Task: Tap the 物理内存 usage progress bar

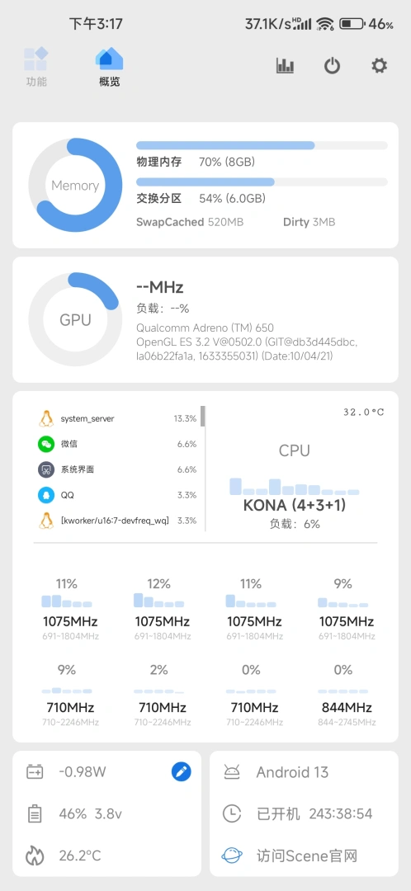Action: 262,145
